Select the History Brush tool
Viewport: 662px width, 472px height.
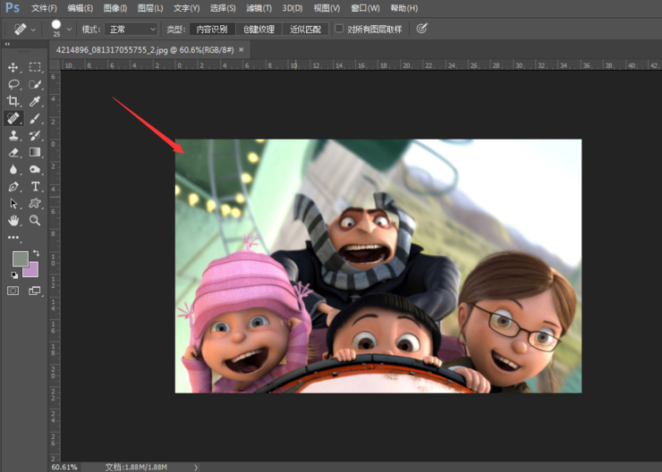[35, 135]
